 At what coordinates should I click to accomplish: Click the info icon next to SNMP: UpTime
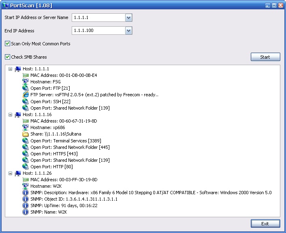coord(26,206)
